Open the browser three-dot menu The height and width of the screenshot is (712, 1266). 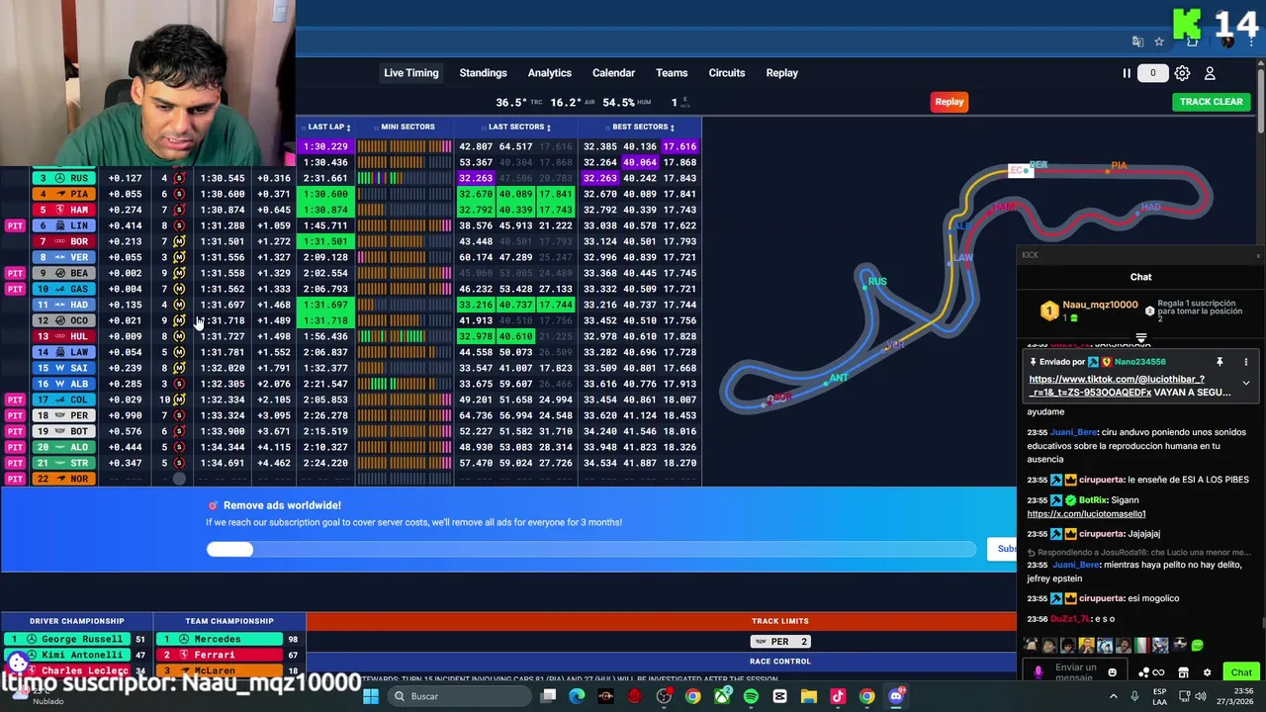1252,42
